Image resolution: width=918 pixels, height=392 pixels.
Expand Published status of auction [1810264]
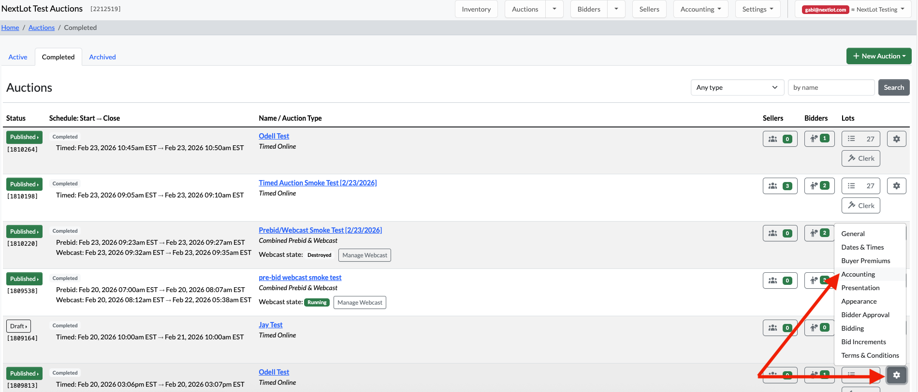pos(24,137)
